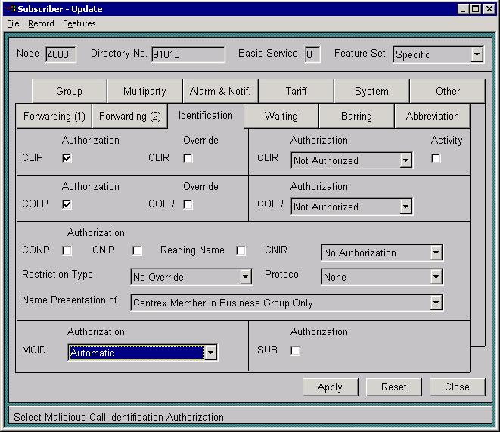Image resolution: width=500 pixels, height=432 pixels.
Task: Enable the CLIR Override checkbox
Action: pyautogui.click(x=188, y=158)
